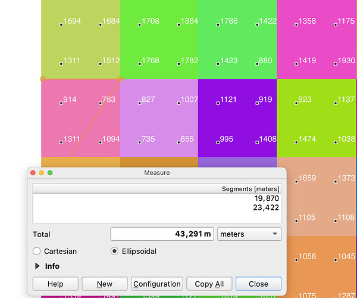Viewport: 357px width, 298px height.
Task: Select the Ellipsoidal radio button
Action: (114, 252)
